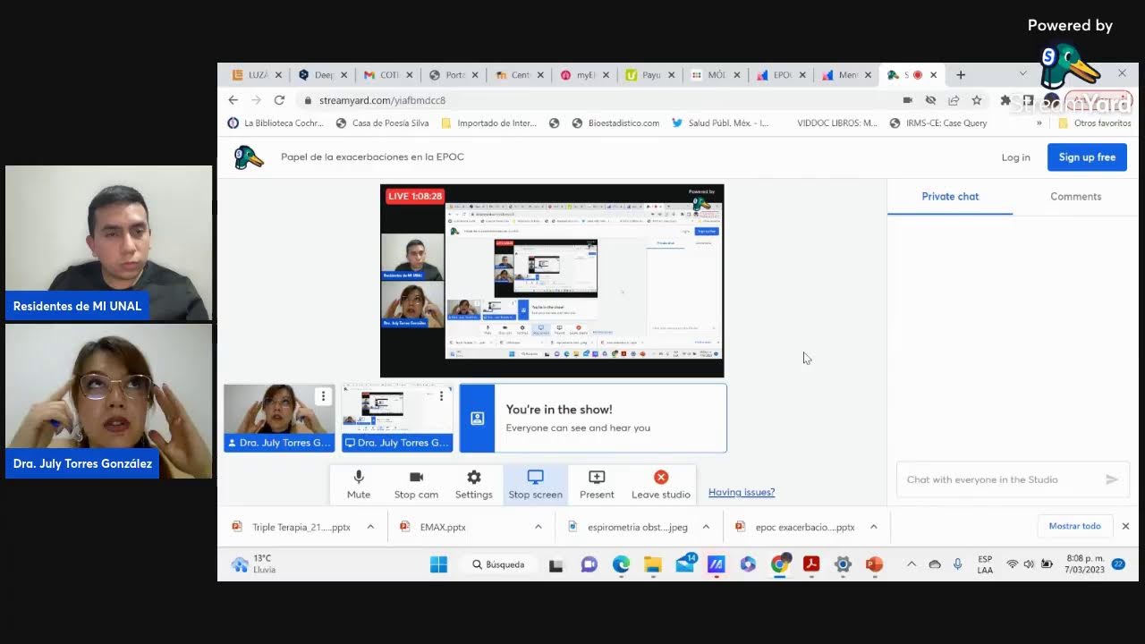Open Casa de Poesía Silva bookmark

(x=382, y=123)
